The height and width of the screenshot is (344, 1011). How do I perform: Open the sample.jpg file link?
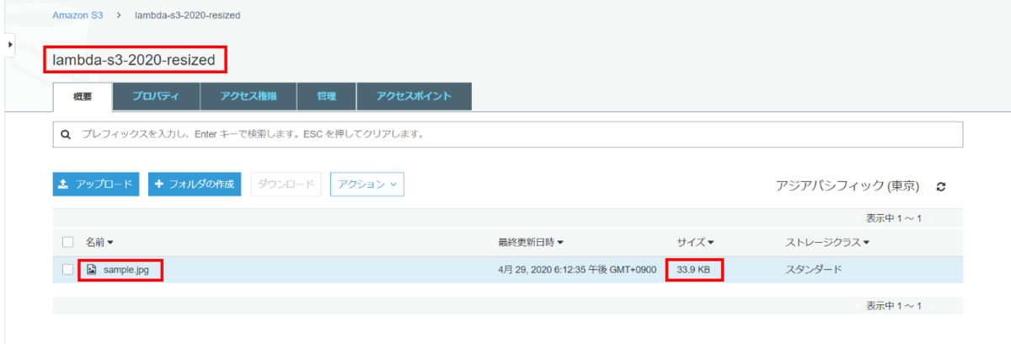[127, 270]
